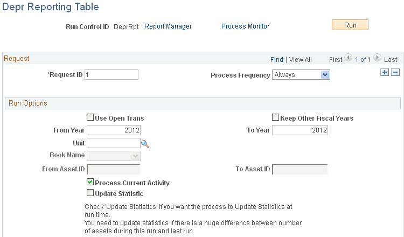This screenshot has width=404, height=237.
Task: Check Keep Other Fiscal Years
Action: tap(276, 118)
